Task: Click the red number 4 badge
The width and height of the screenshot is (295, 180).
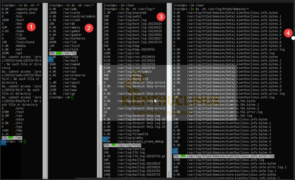Action: point(287,33)
